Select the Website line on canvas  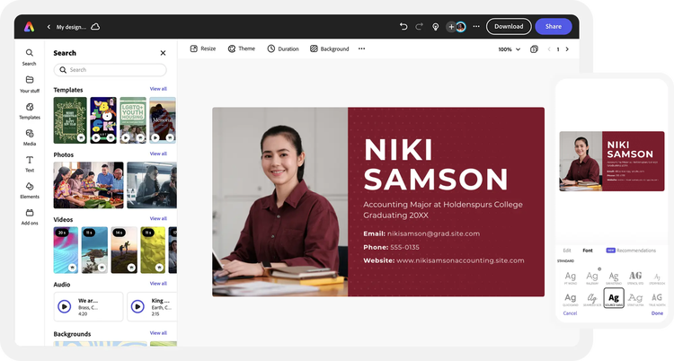click(x=444, y=260)
